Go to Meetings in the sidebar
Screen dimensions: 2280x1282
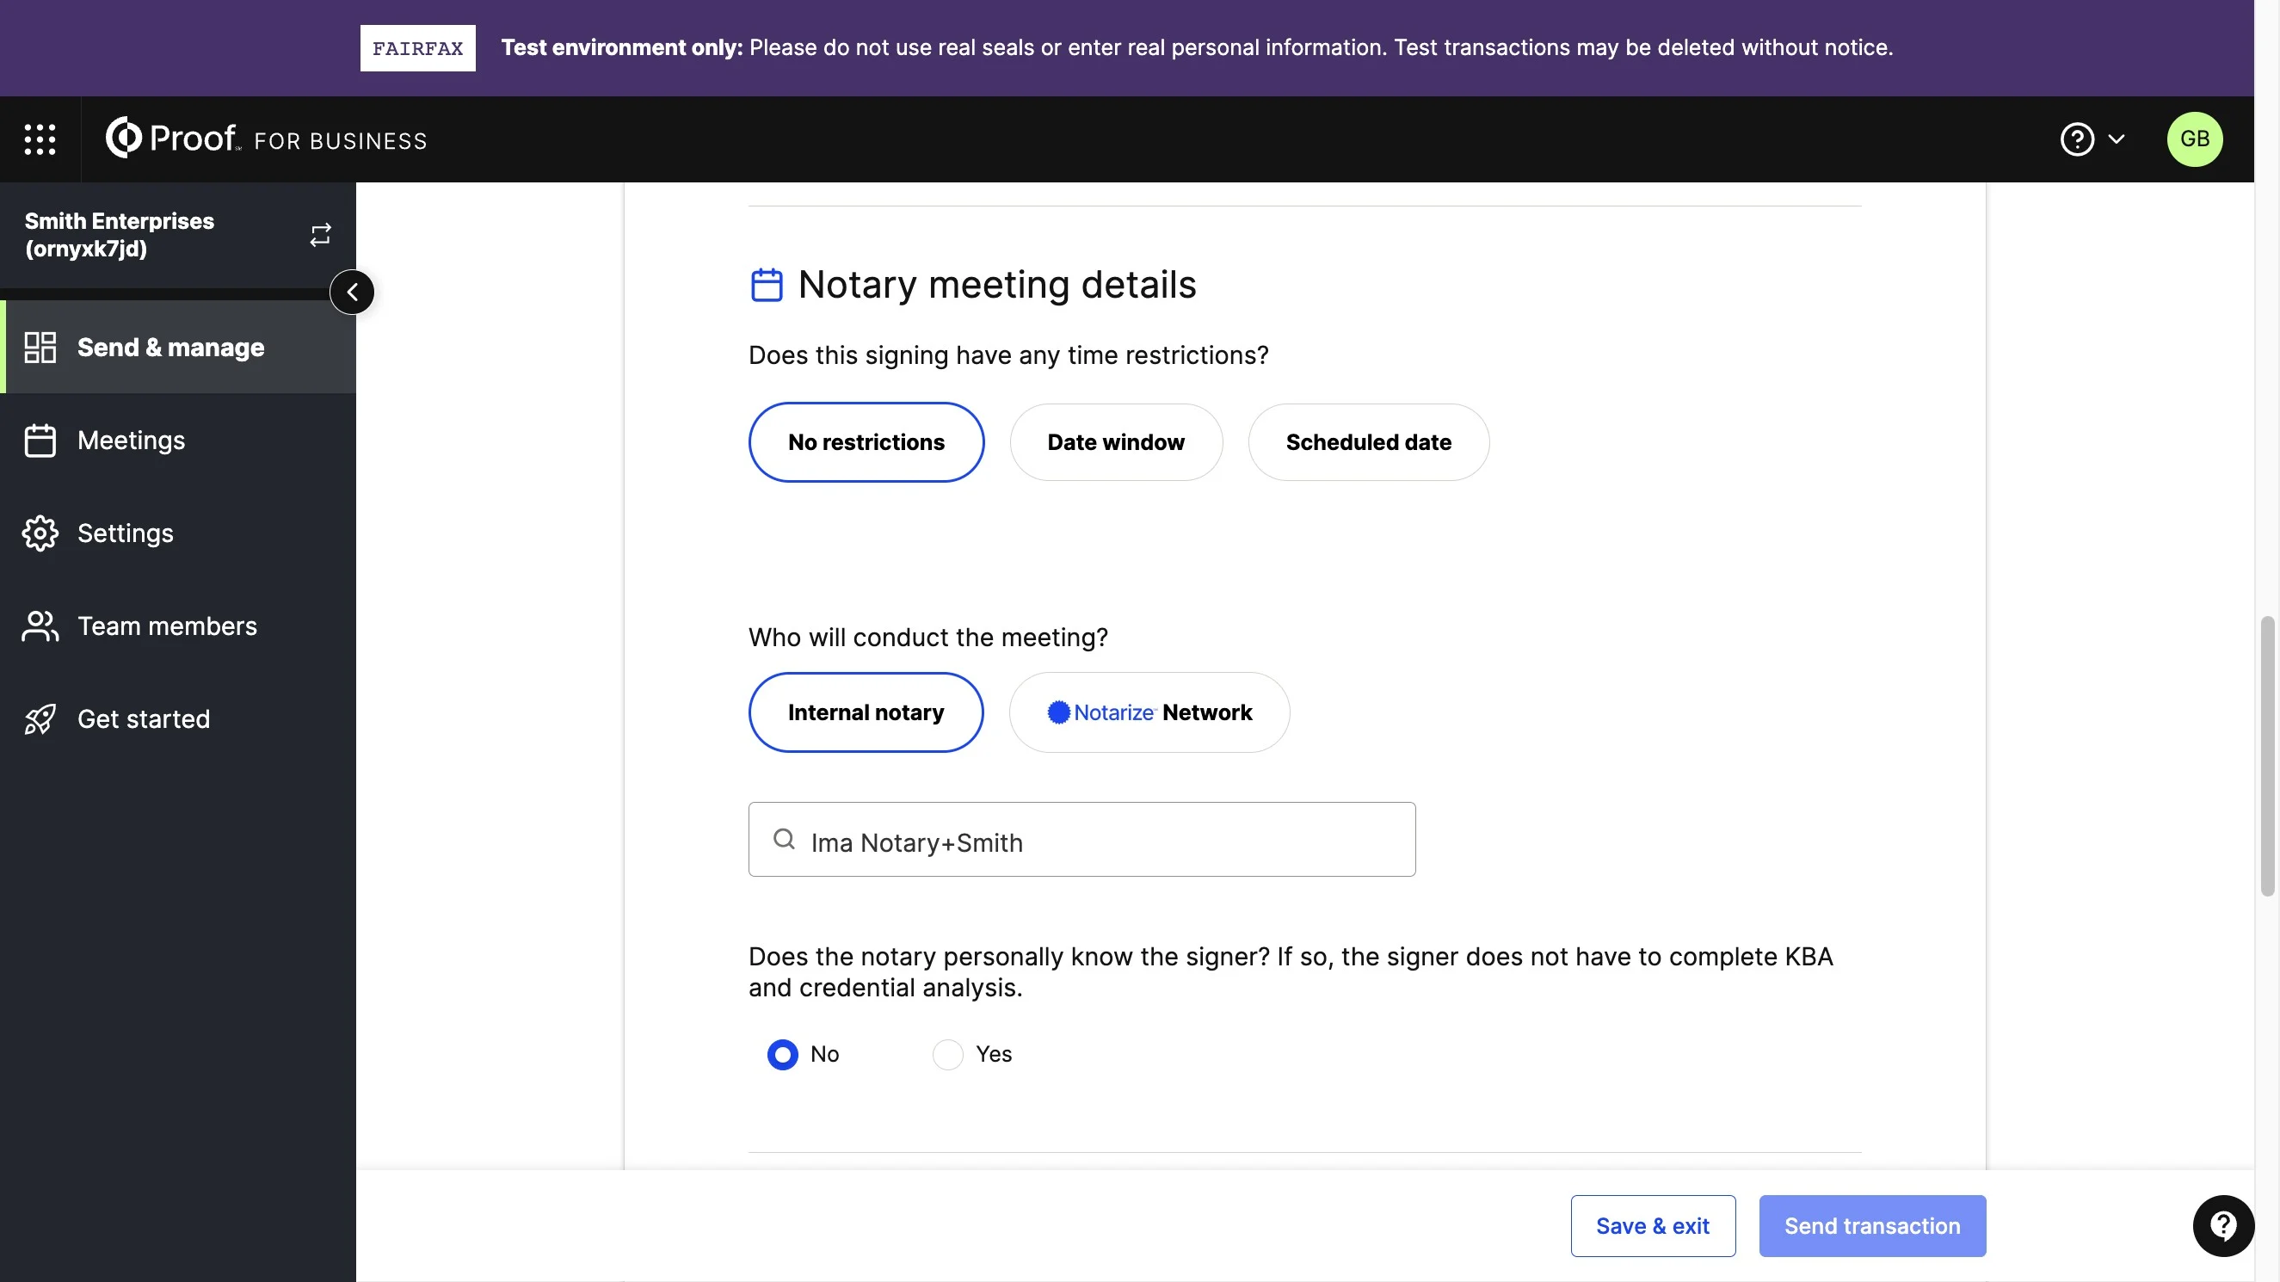178,440
